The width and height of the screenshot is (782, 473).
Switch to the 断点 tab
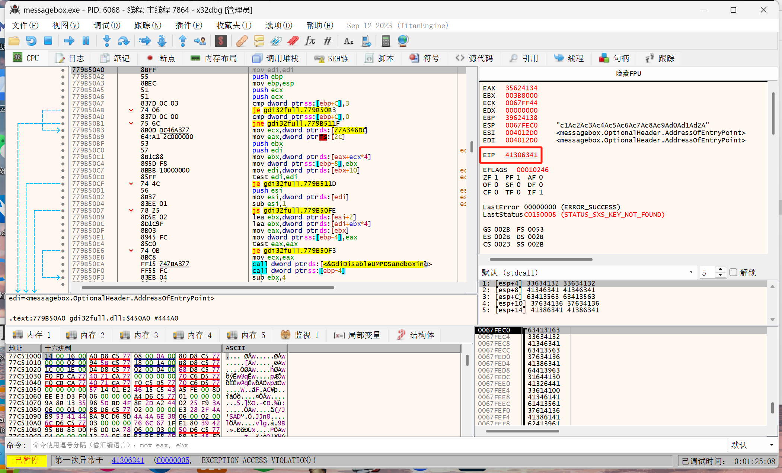tap(160, 58)
